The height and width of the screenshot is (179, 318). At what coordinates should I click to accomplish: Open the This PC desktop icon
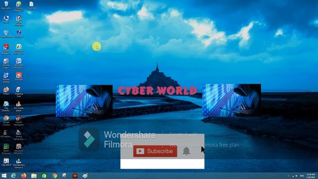(x=6, y=20)
